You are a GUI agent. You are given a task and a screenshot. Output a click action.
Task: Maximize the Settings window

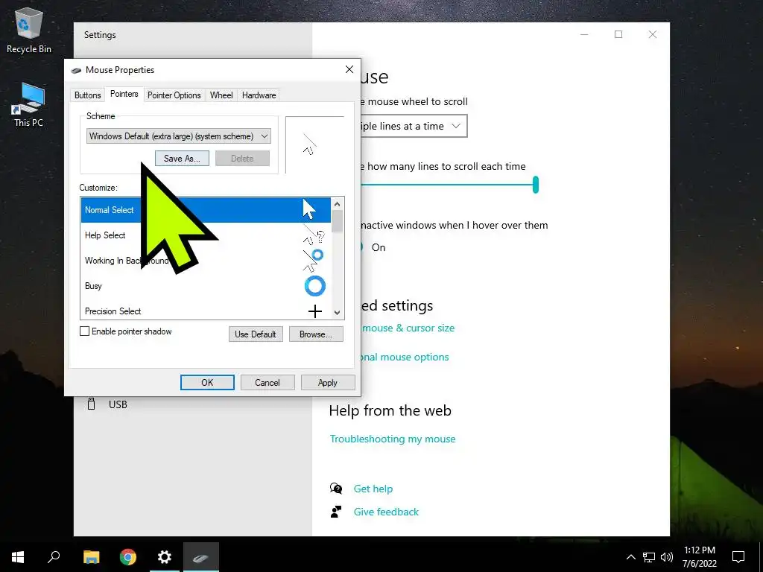tap(618, 34)
